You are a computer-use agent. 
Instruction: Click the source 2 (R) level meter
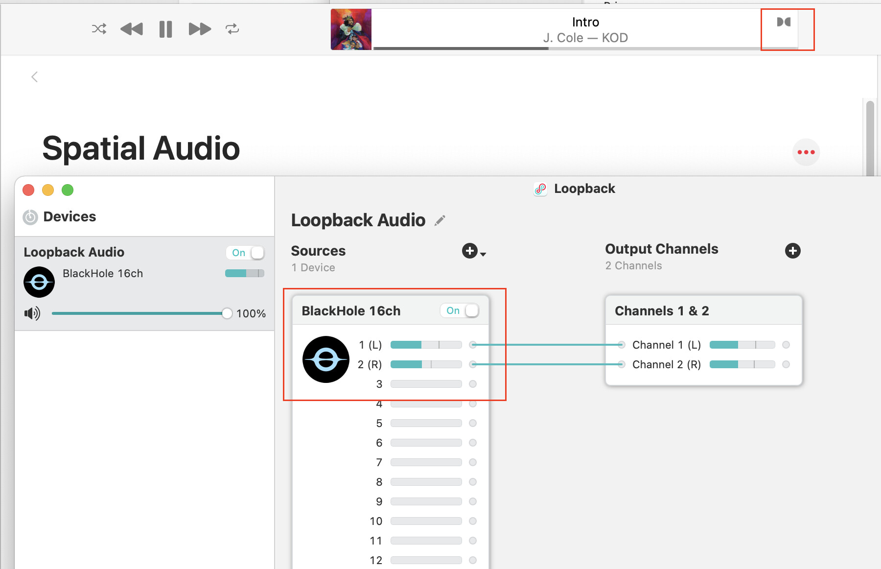click(426, 364)
